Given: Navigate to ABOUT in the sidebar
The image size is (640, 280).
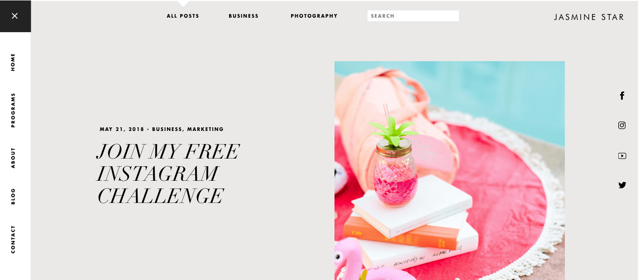Looking at the screenshot, I should coord(13,158).
